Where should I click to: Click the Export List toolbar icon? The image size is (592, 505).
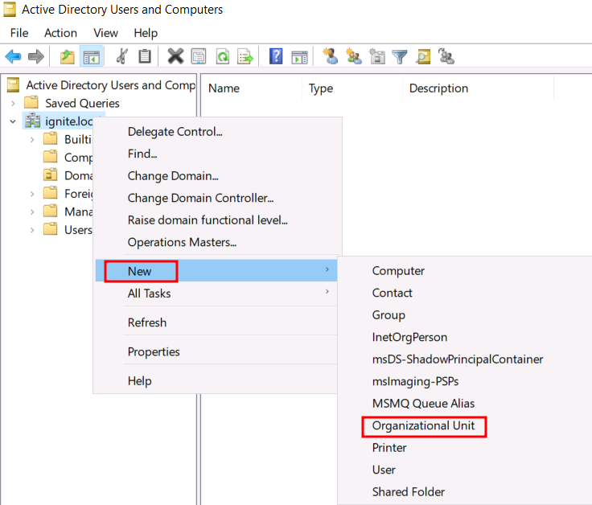click(x=245, y=57)
